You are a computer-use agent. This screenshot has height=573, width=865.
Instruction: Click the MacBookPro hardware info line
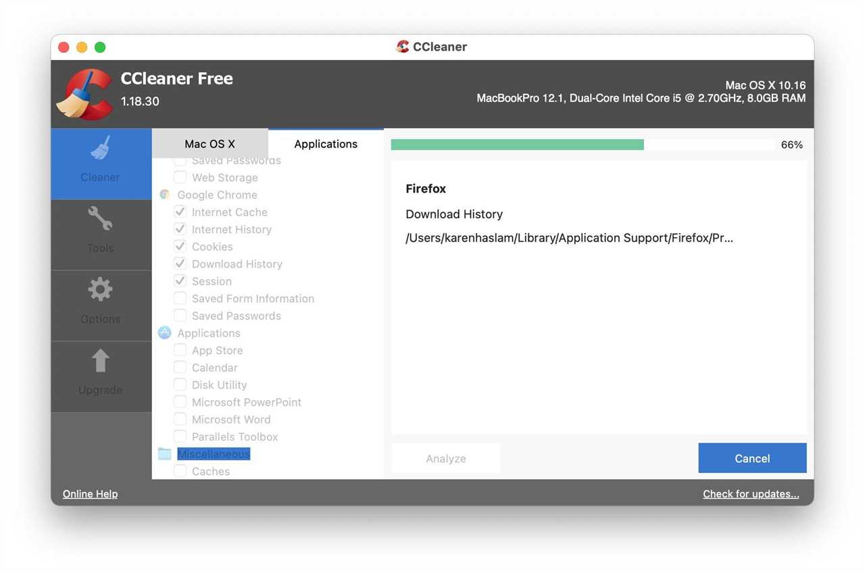tap(641, 98)
